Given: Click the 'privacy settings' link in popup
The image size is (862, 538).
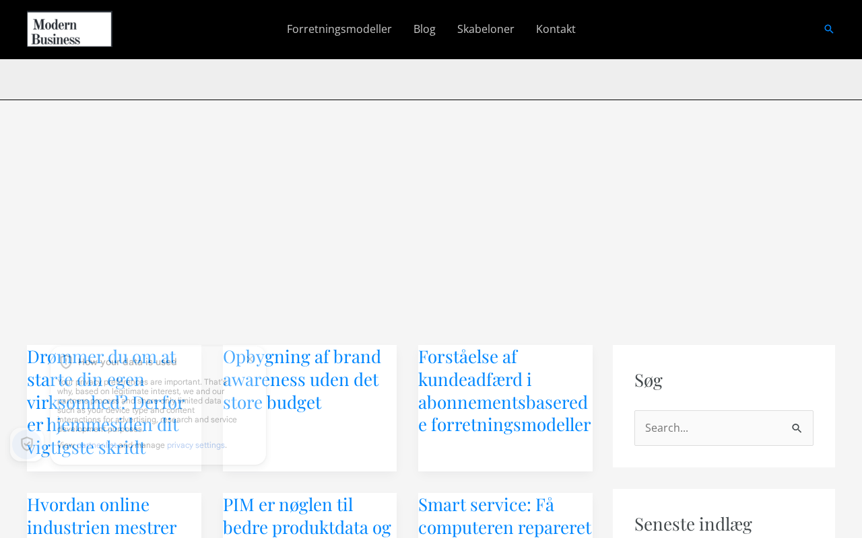Looking at the screenshot, I should (x=196, y=445).
